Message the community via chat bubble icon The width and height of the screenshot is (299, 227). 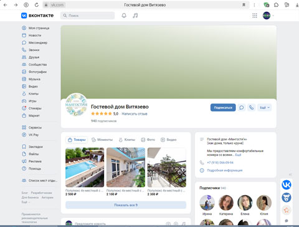[x=242, y=107]
